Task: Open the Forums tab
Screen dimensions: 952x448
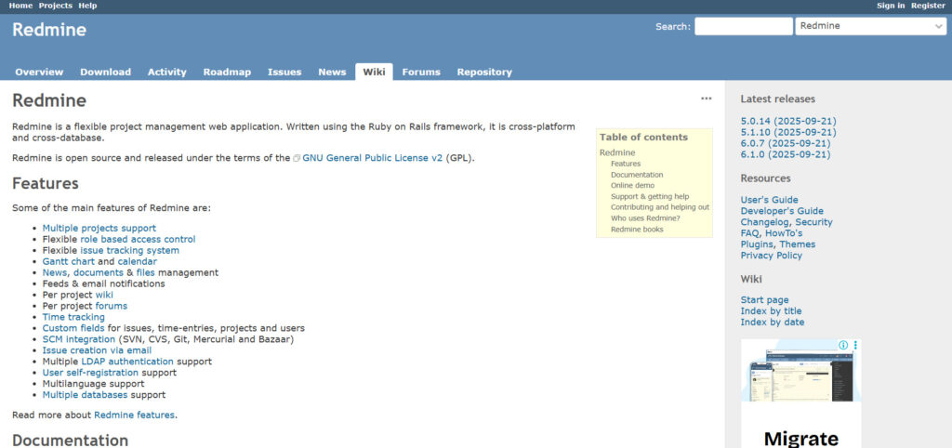Action: 421,72
